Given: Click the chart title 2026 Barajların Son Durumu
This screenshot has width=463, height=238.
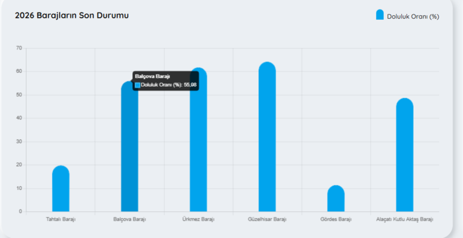Looking at the screenshot, I should (72, 15).
